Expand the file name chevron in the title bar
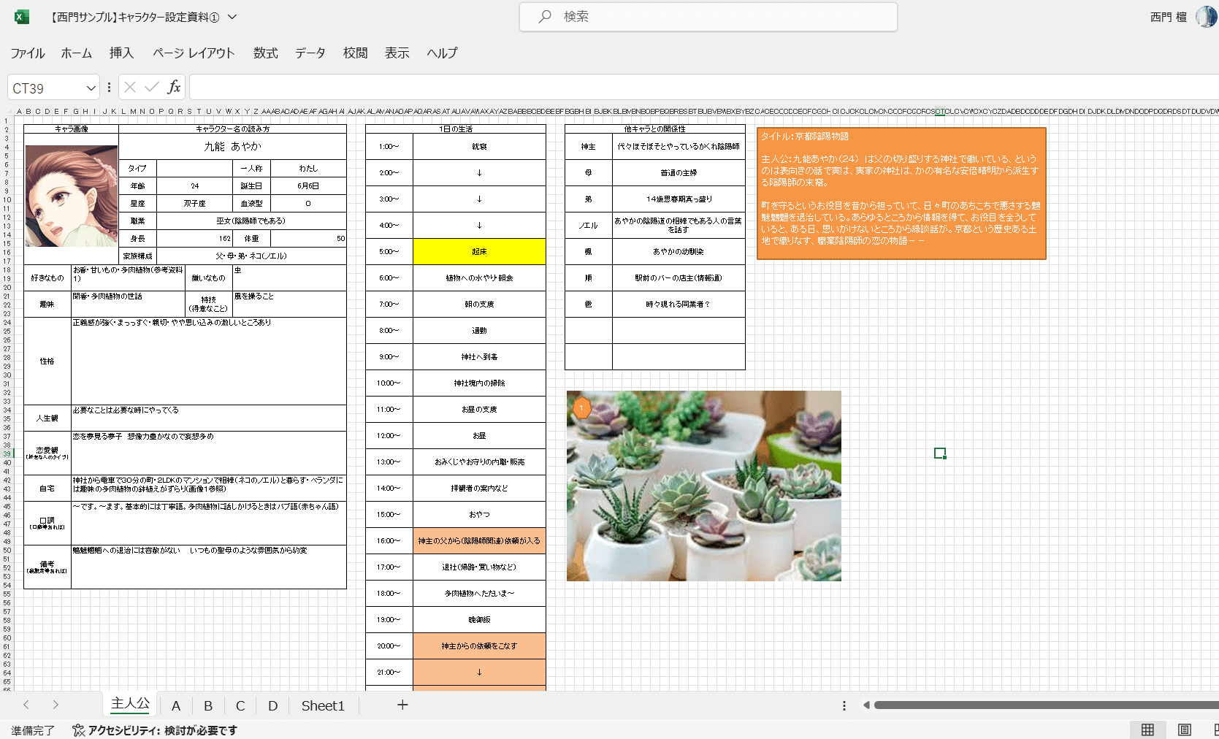The width and height of the screenshot is (1219, 739). click(x=232, y=17)
